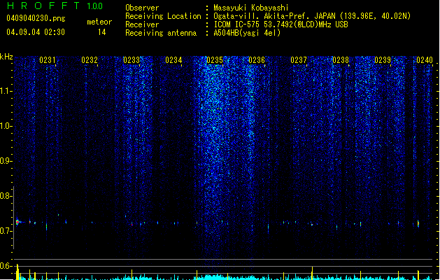
Task: Click the file name 0409040230.png
Action: tap(36, 18)
